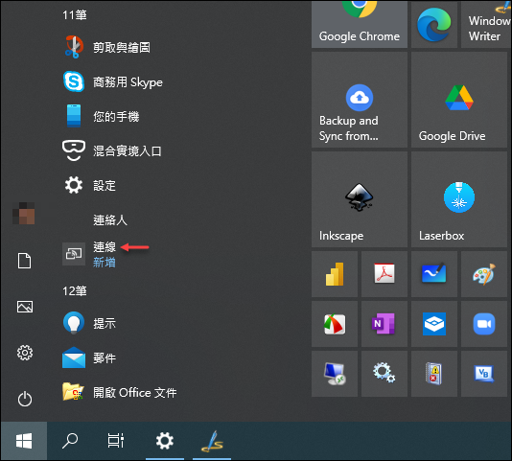Click the Power button in the Start menu
The width and height of the screenshot is (512, 461).
pyautogui.click(x=25, y=399)
